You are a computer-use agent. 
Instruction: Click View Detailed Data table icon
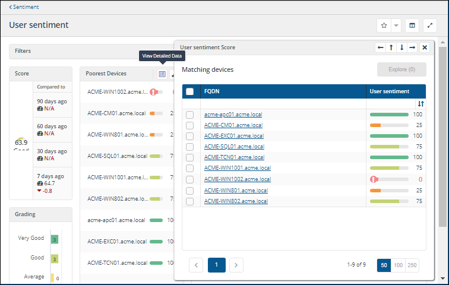pyautogui.click(x=162, y=74)
